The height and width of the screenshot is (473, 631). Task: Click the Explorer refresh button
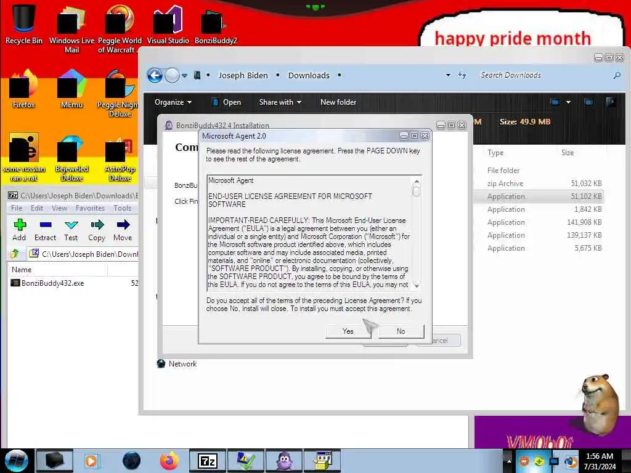tap(462, 75)
